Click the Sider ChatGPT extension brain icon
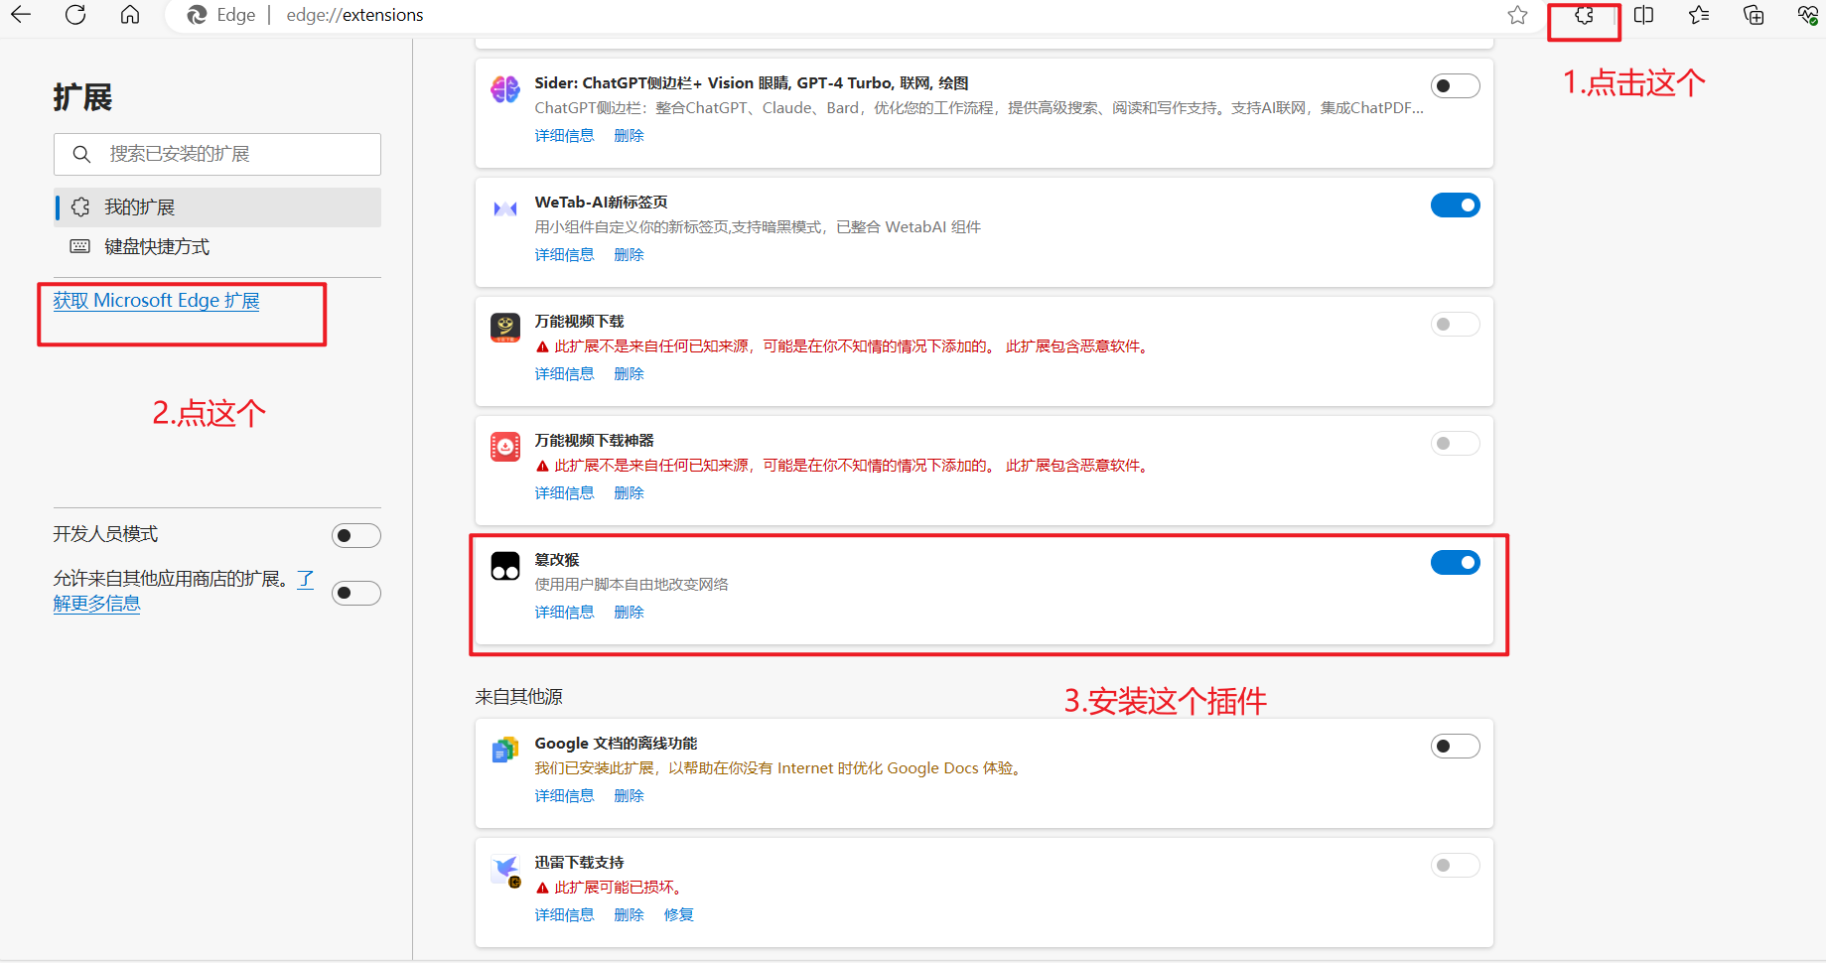This screenshot has height=963, width=1826. (x=505, y=89)
